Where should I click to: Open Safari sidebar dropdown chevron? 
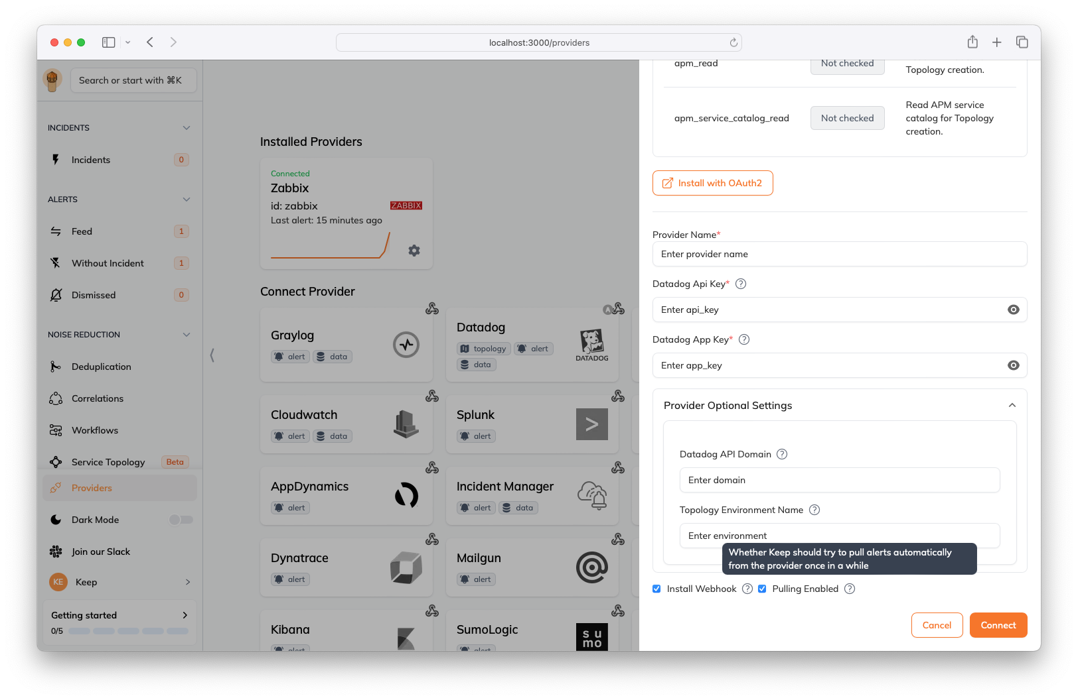pyautogui.click(x=127, y=42)
